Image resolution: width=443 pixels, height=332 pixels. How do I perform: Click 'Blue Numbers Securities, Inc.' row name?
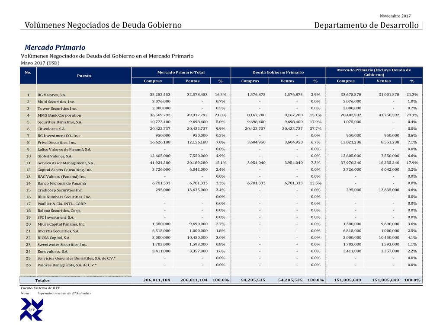[64, 197]
